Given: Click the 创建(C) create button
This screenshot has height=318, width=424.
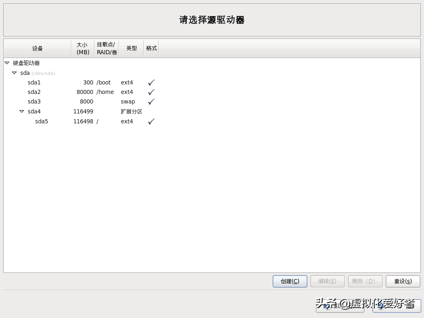Looking at the screenshot, I should pos(290,281).
